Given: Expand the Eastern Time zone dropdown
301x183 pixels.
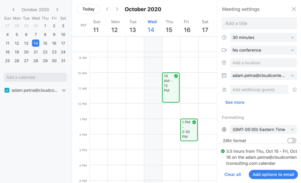Looking at the screenshot, I should (263, 130).
